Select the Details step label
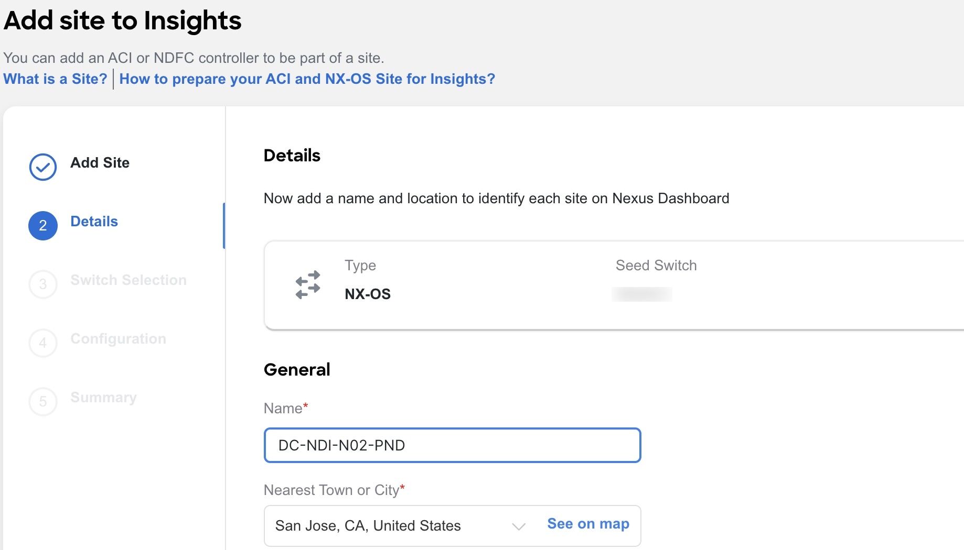The height and width of the screenshot is (550, 964). (94, 222)
